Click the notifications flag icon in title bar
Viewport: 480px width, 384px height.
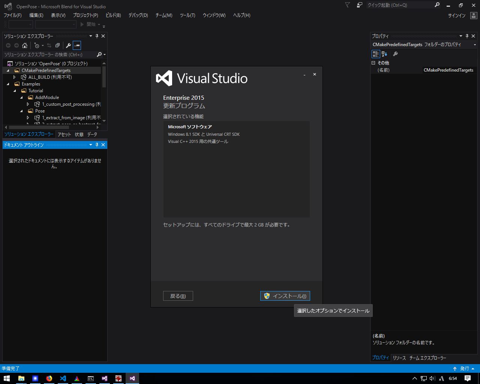click(347, 5)
